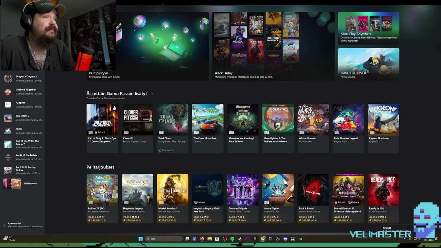The height and width of the screenshot is (248, 441).
Task: Select PEAK in sidebar list
Action: coord(23,131)
